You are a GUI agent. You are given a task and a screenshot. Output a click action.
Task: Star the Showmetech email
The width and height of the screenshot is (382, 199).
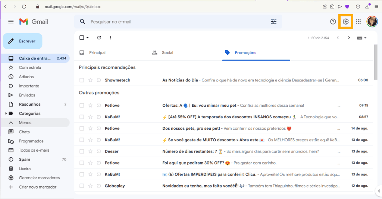coord(90,80)
